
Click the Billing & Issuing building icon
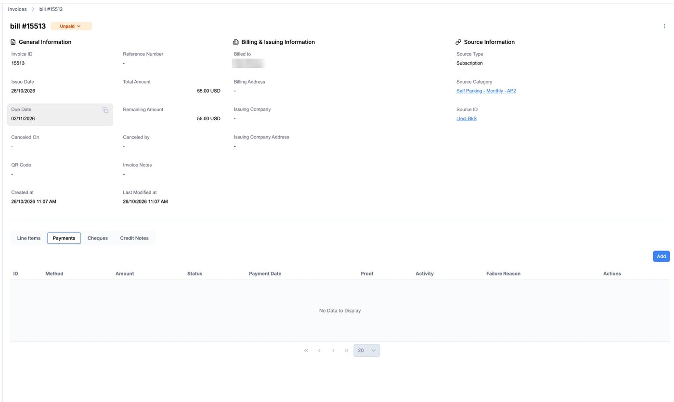(236, 42)
